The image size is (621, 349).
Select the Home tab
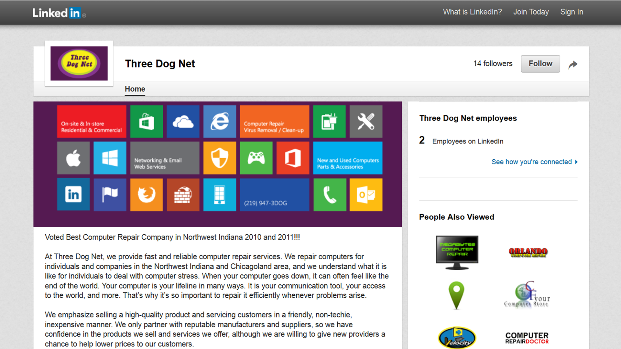pos(135,89)
